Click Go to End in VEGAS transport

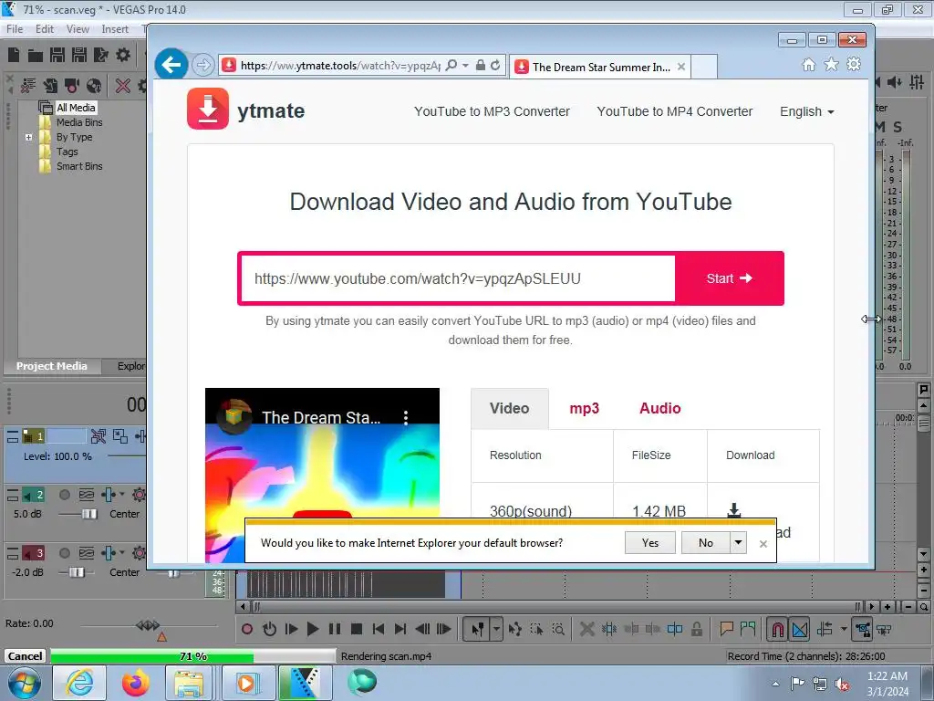click(400, 629)
